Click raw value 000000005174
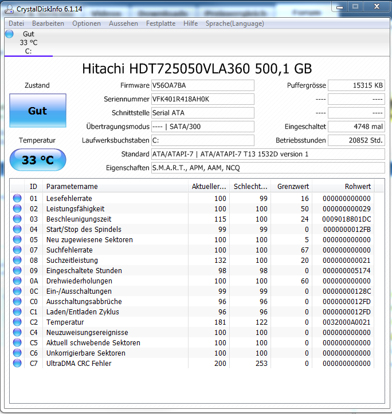This screenshot has width=392, height=414. coord(347,270)
